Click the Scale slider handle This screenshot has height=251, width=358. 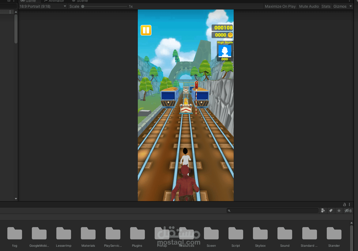click(x=83, y=6)
